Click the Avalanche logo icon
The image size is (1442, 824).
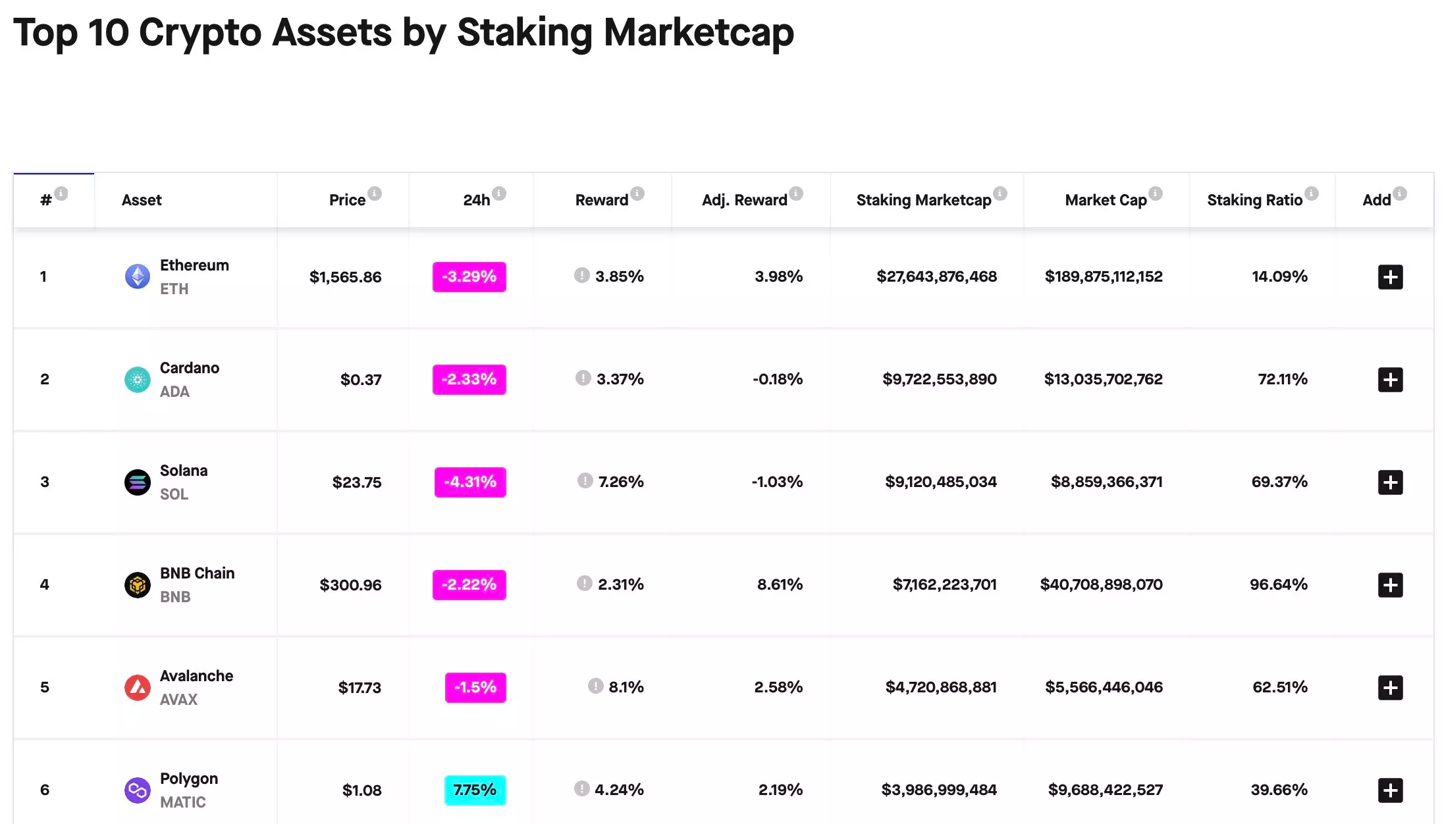(137, 688)
